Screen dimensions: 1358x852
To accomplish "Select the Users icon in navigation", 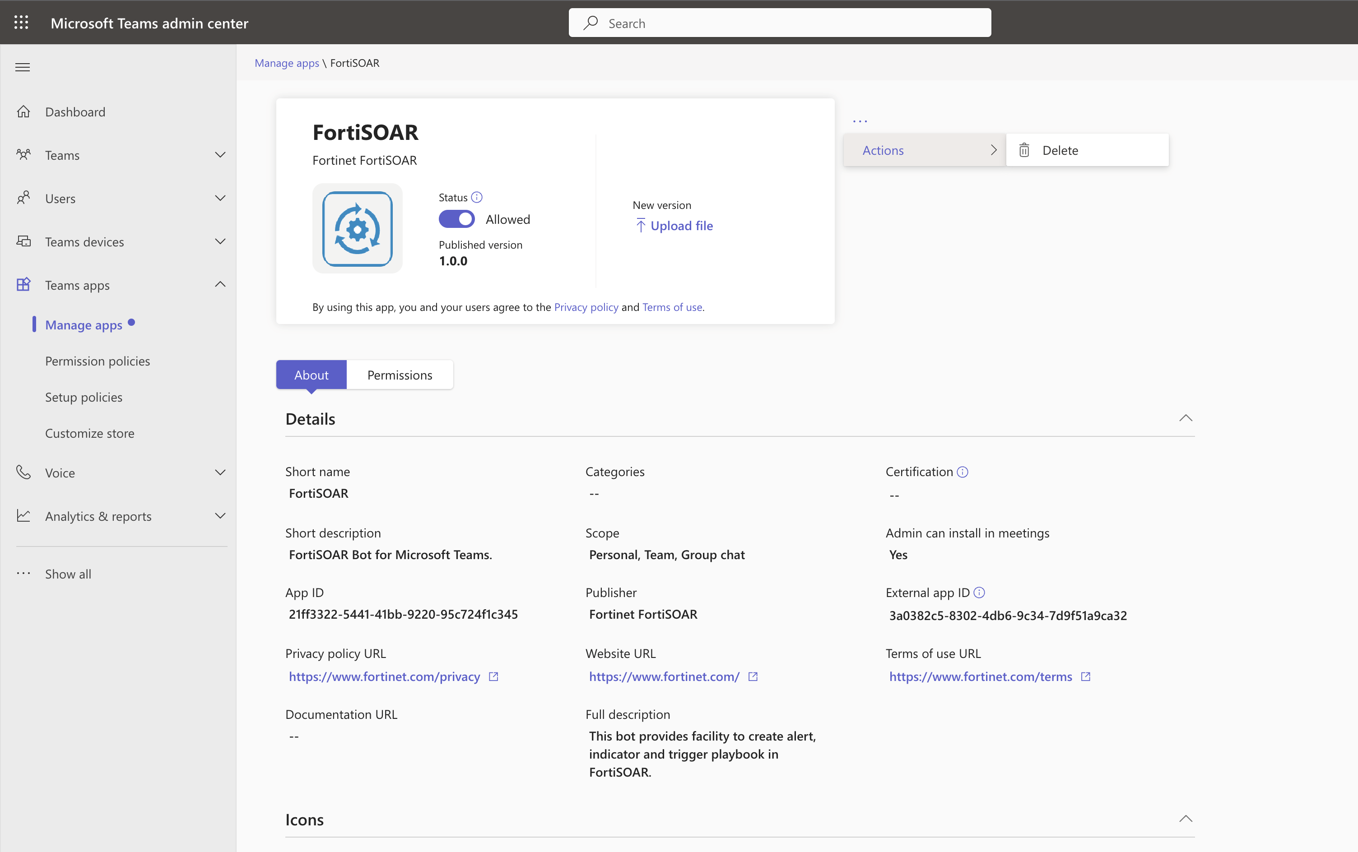I will click(23, 198).
